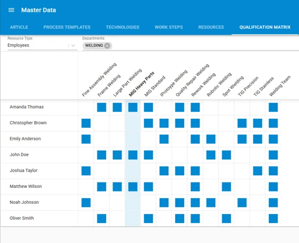Open the Employees resource type selector

coord(43,45)
